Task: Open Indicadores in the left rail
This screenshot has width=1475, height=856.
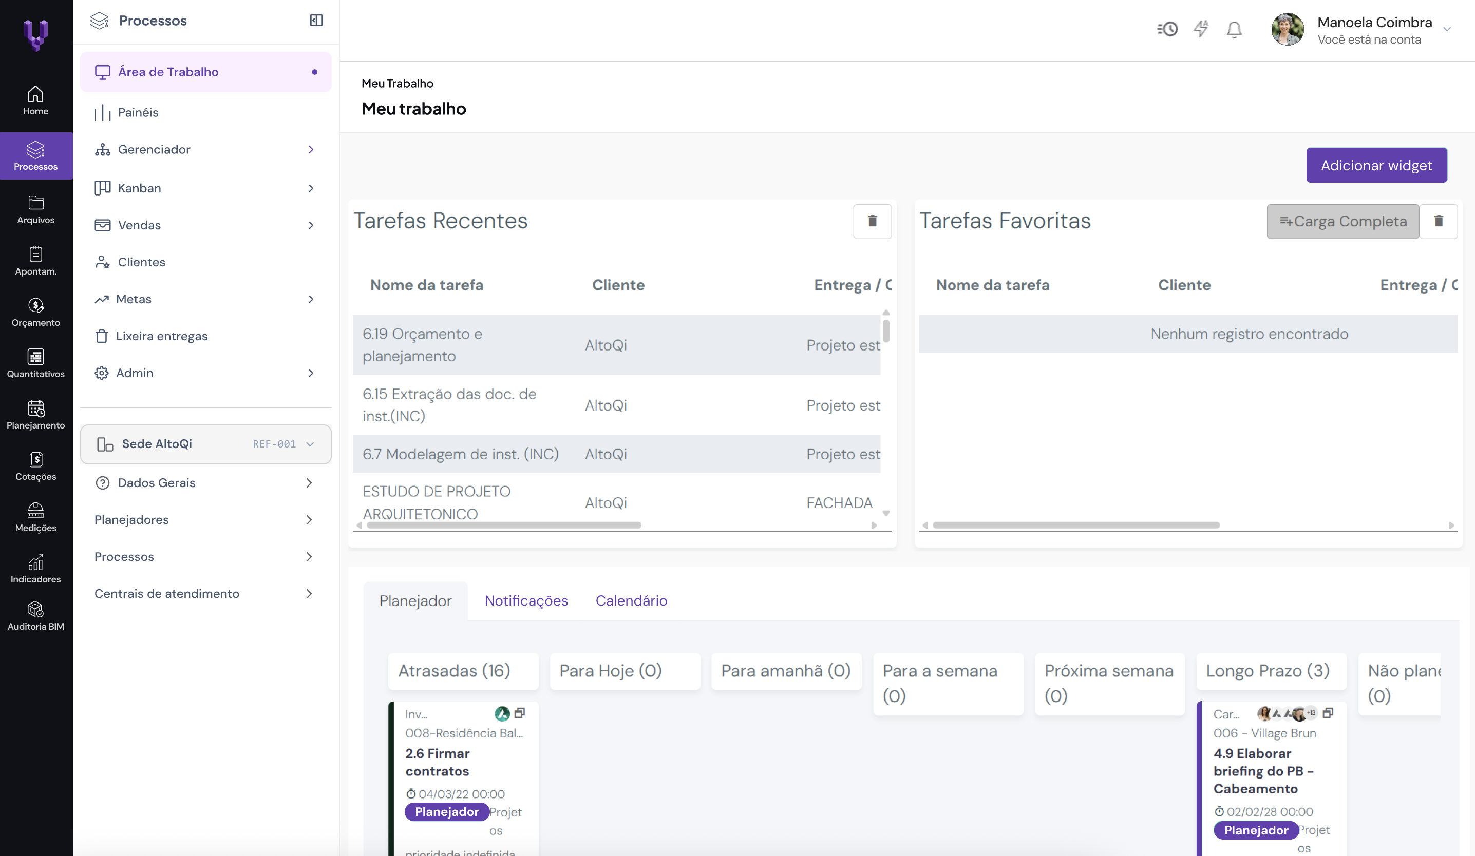Action: (36, 569)
